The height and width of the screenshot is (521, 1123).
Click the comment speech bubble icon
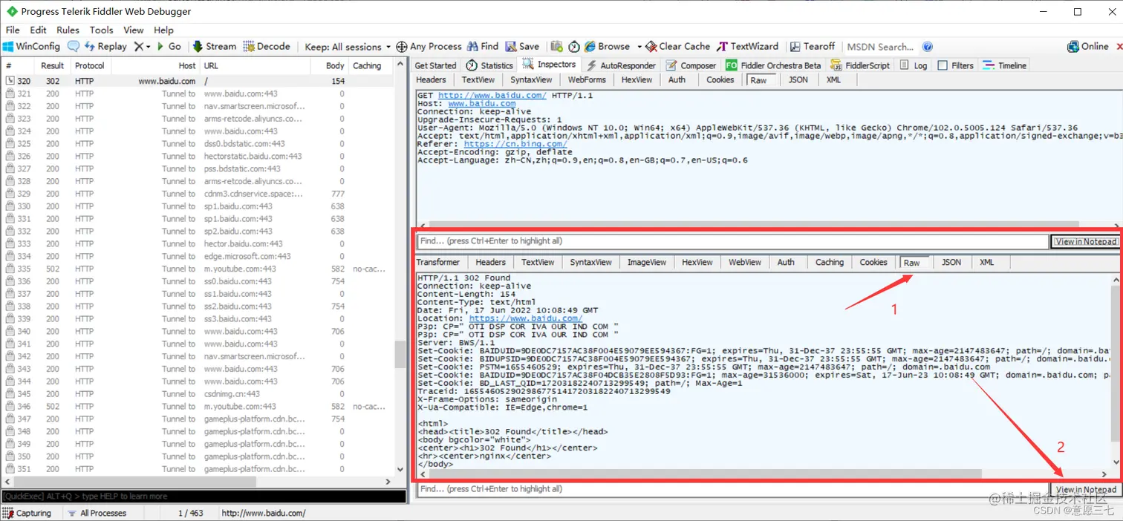(x=73, y=46)
